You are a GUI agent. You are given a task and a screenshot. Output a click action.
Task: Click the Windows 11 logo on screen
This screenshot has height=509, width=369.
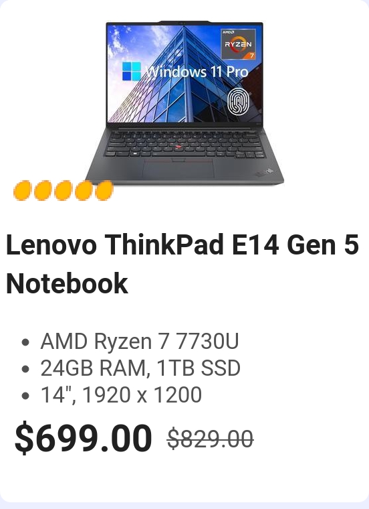(x=132, y=72)
